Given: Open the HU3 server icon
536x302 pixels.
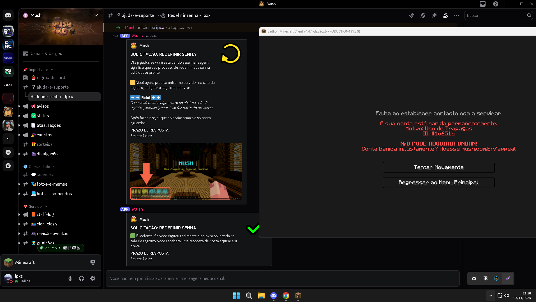Looking at the screenshot, I should [x=8, y=85].
